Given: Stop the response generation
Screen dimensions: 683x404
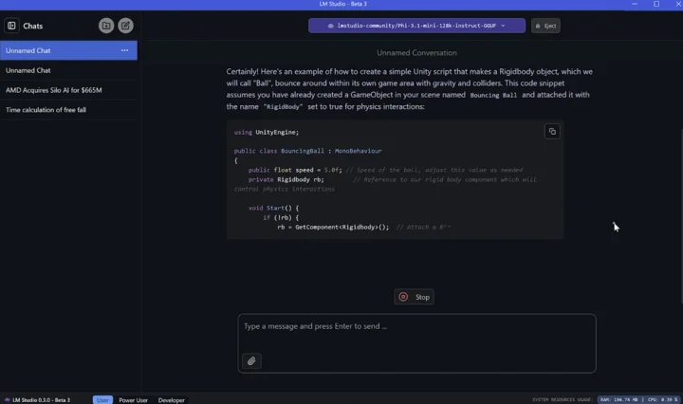Looking at the screenshot, I should click(x=414, y=297).
